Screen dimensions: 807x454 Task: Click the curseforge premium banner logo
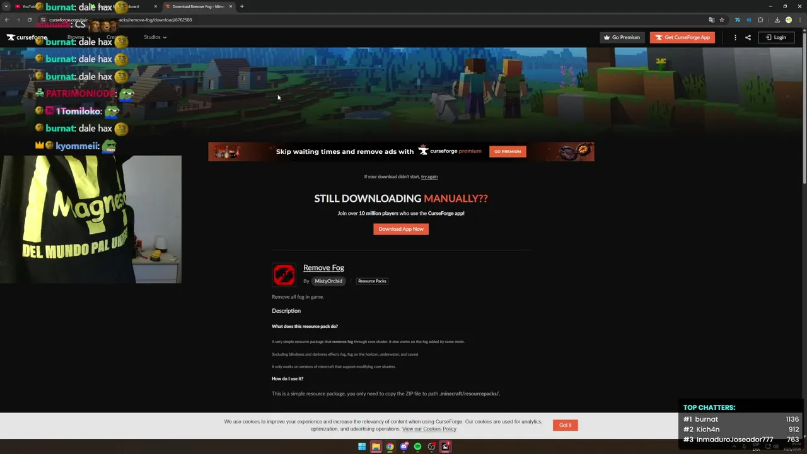[450, 151]
